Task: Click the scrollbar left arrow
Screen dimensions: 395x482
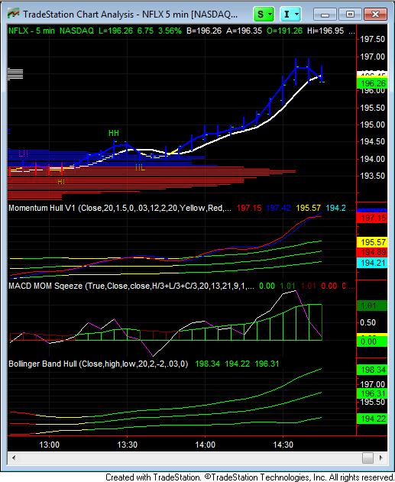Action: 14,458
